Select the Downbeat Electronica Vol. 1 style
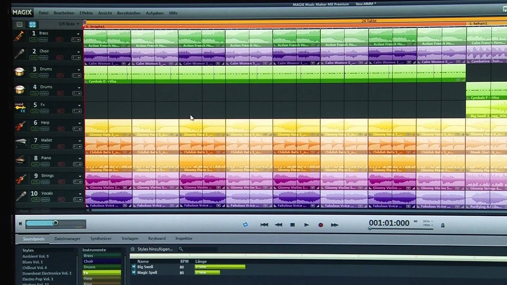 (47, 273)
